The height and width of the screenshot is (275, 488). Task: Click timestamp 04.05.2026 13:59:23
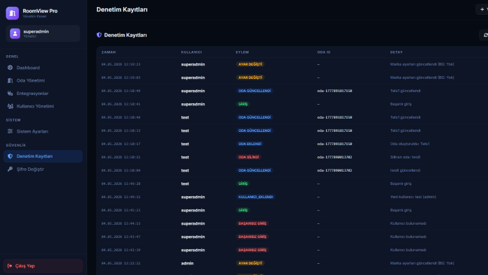(x=121, y=64)
